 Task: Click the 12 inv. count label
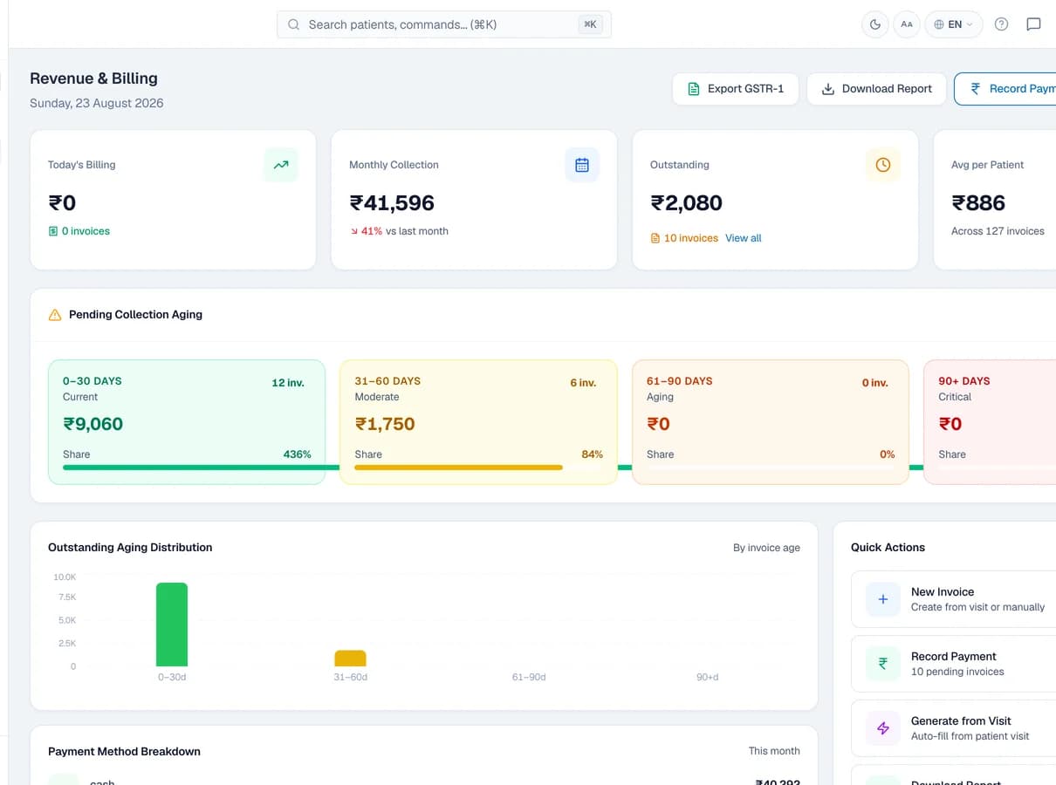point(288,383)
